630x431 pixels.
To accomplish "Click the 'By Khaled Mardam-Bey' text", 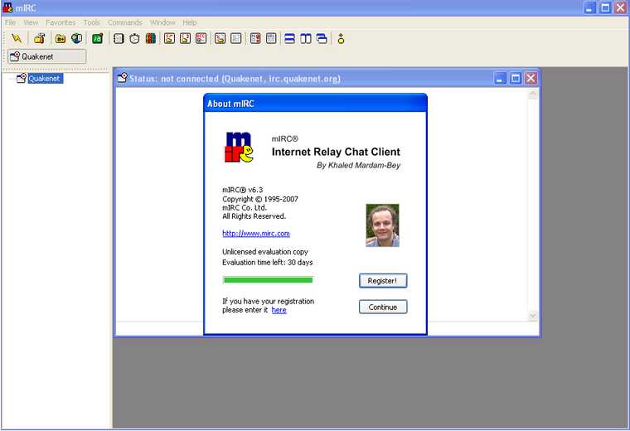I will [358, 165].
